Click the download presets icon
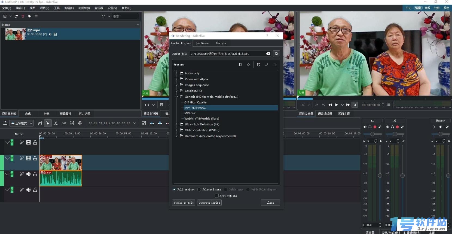This screenshot has width=452, height=234. click(x=248, y=65)
